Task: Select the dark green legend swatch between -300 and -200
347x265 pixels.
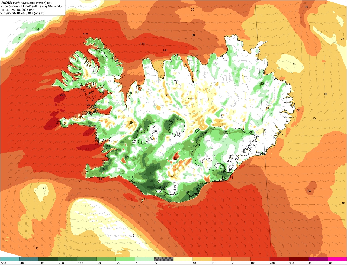Action: [x=48, y=259]
